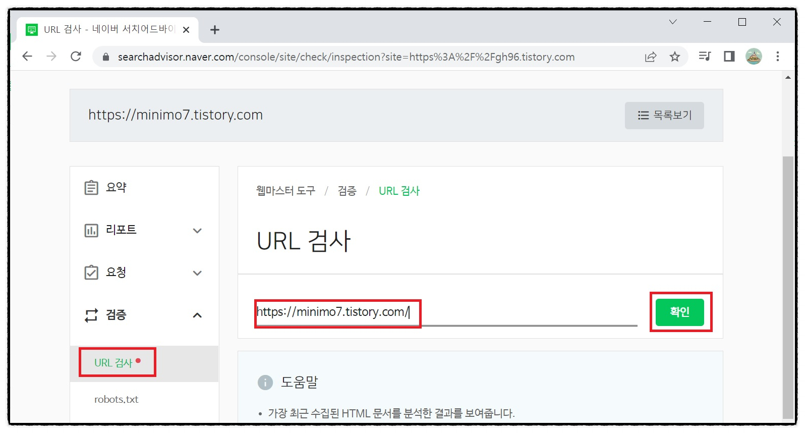
Task: Click the https://minimo7.tistory.com site header text
Action: 176,115
